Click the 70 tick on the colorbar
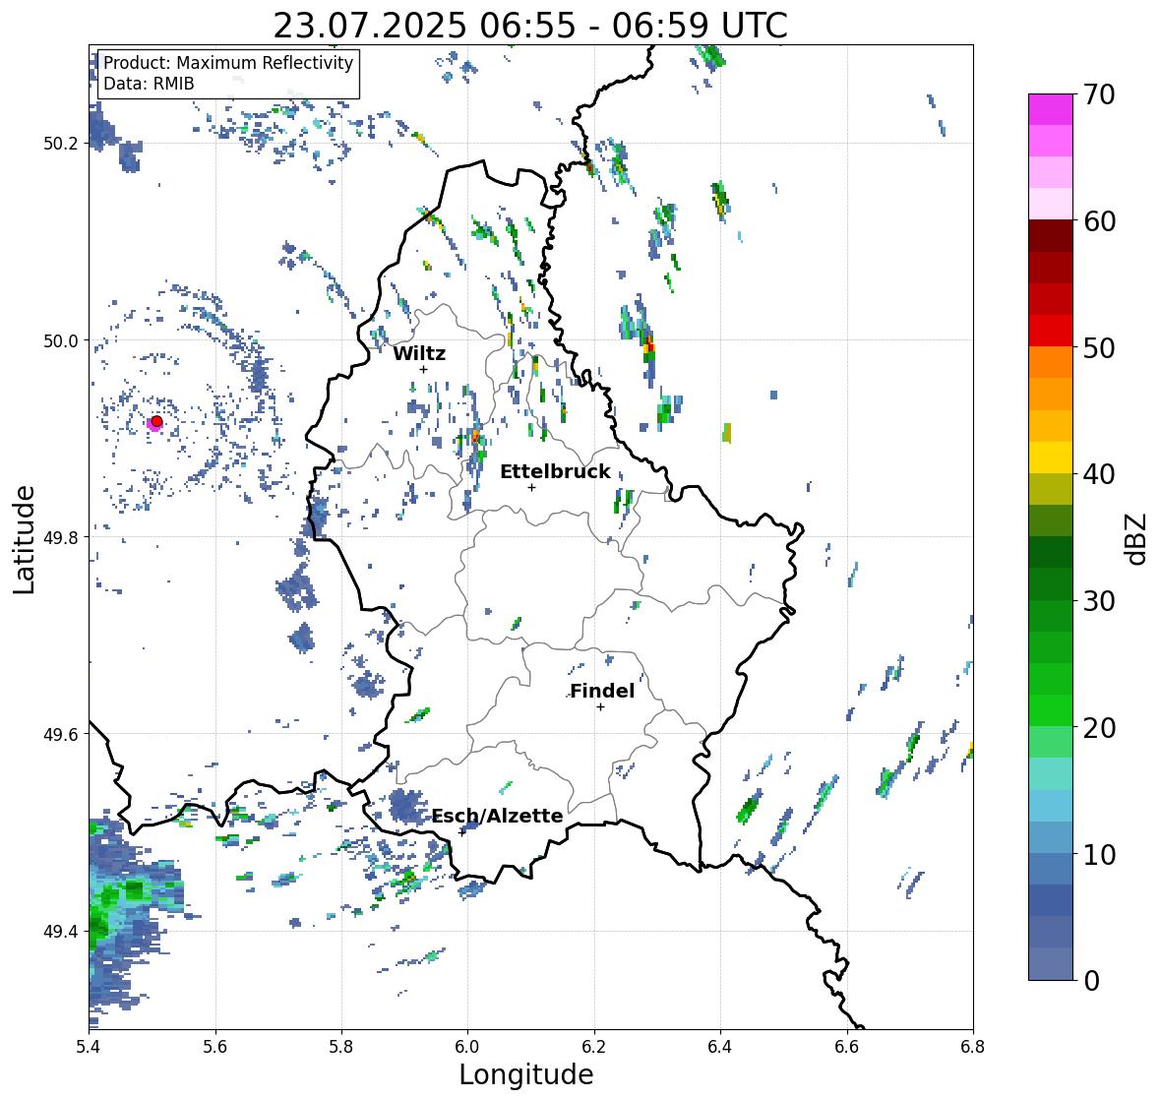 click(1099, 94)
